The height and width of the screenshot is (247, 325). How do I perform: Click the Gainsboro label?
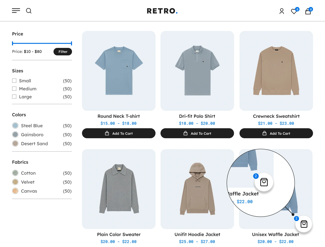coord(32,135)
